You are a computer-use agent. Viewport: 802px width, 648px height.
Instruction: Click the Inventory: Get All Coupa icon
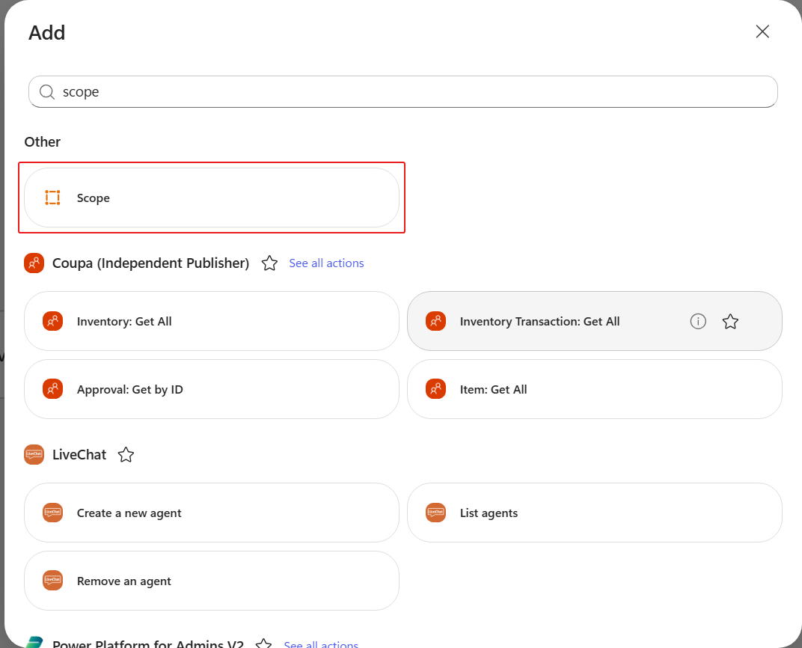pos(52,321)
